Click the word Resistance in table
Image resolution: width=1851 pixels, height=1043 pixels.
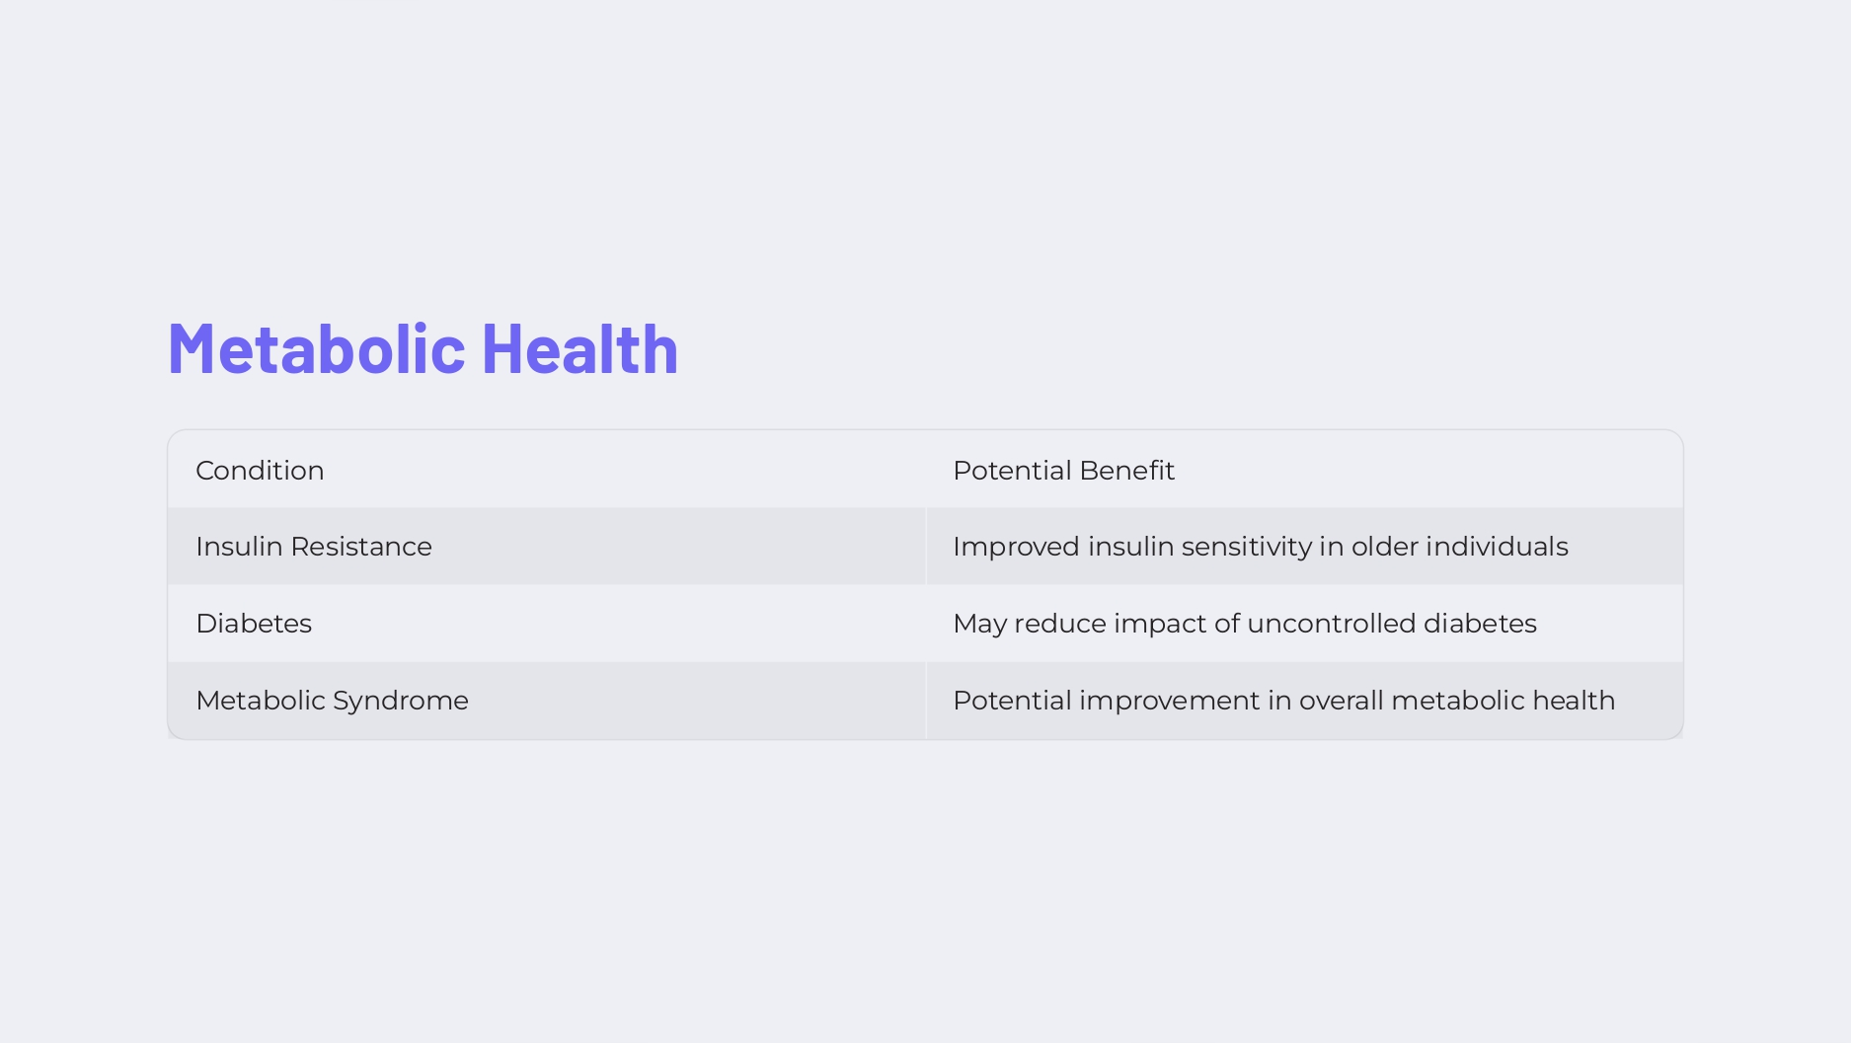[361, 547]
